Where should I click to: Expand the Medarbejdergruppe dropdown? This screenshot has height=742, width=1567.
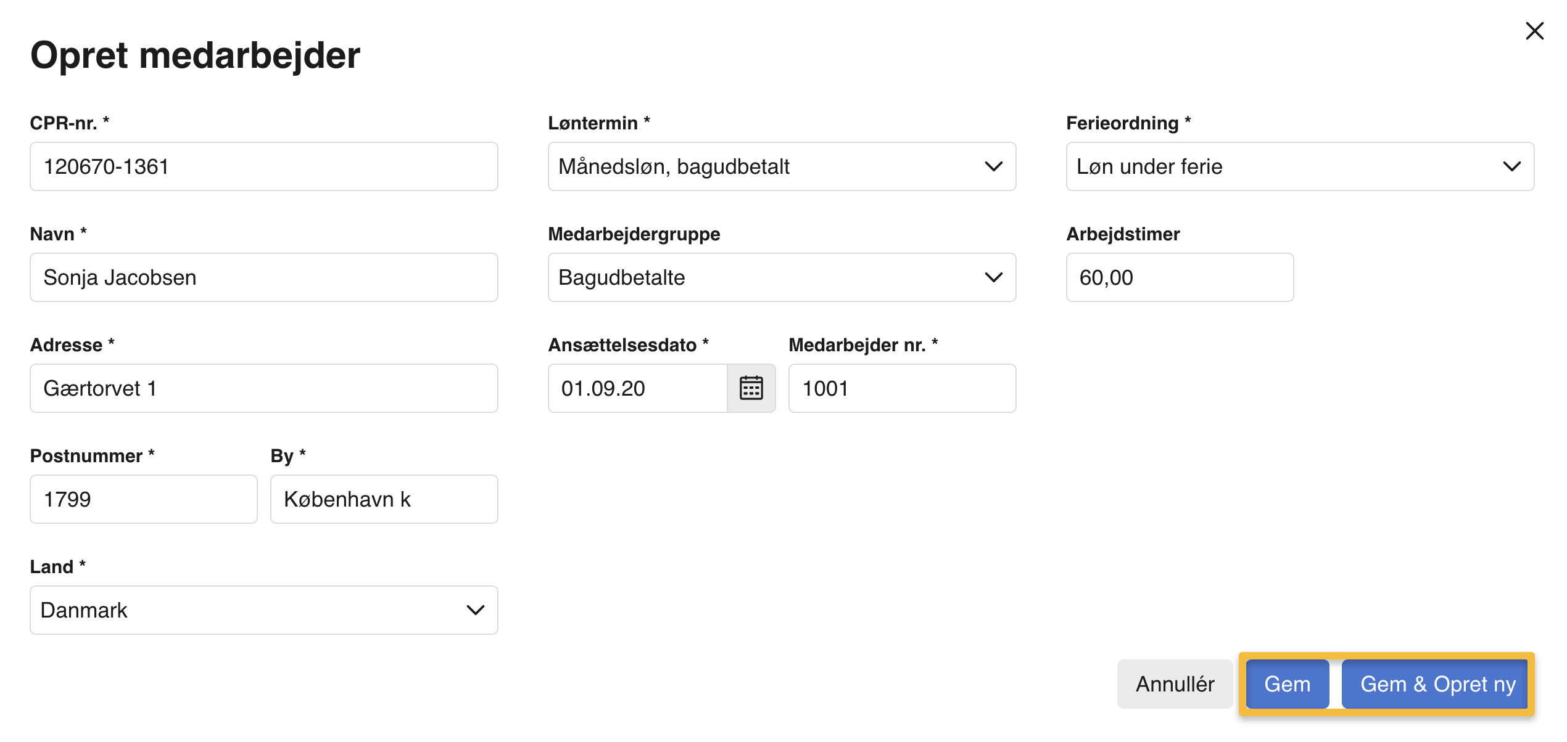[x=781, y=277]
